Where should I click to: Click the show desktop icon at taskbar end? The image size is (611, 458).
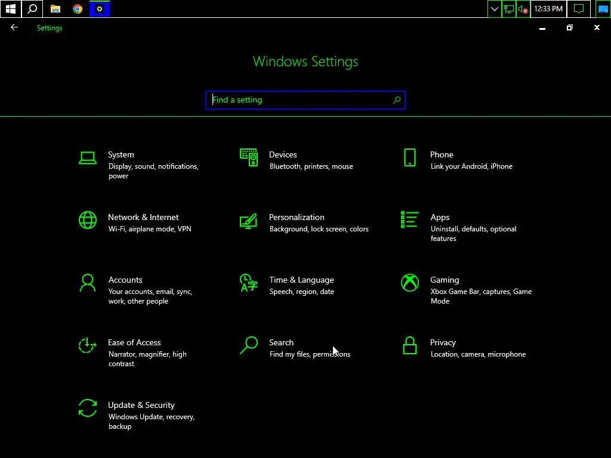click(603, 9)
